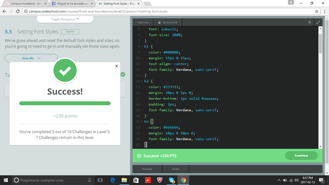This screenshot has height=185, width=329.
Task: Click the Continue button
Action: 301,155
